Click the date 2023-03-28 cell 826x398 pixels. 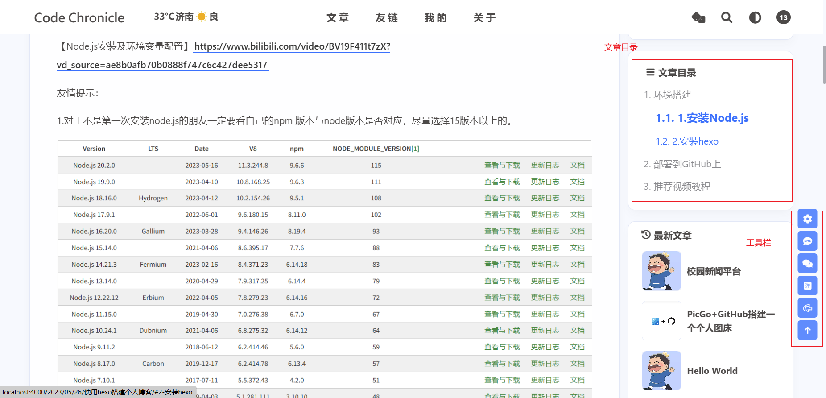click(202, 232)
